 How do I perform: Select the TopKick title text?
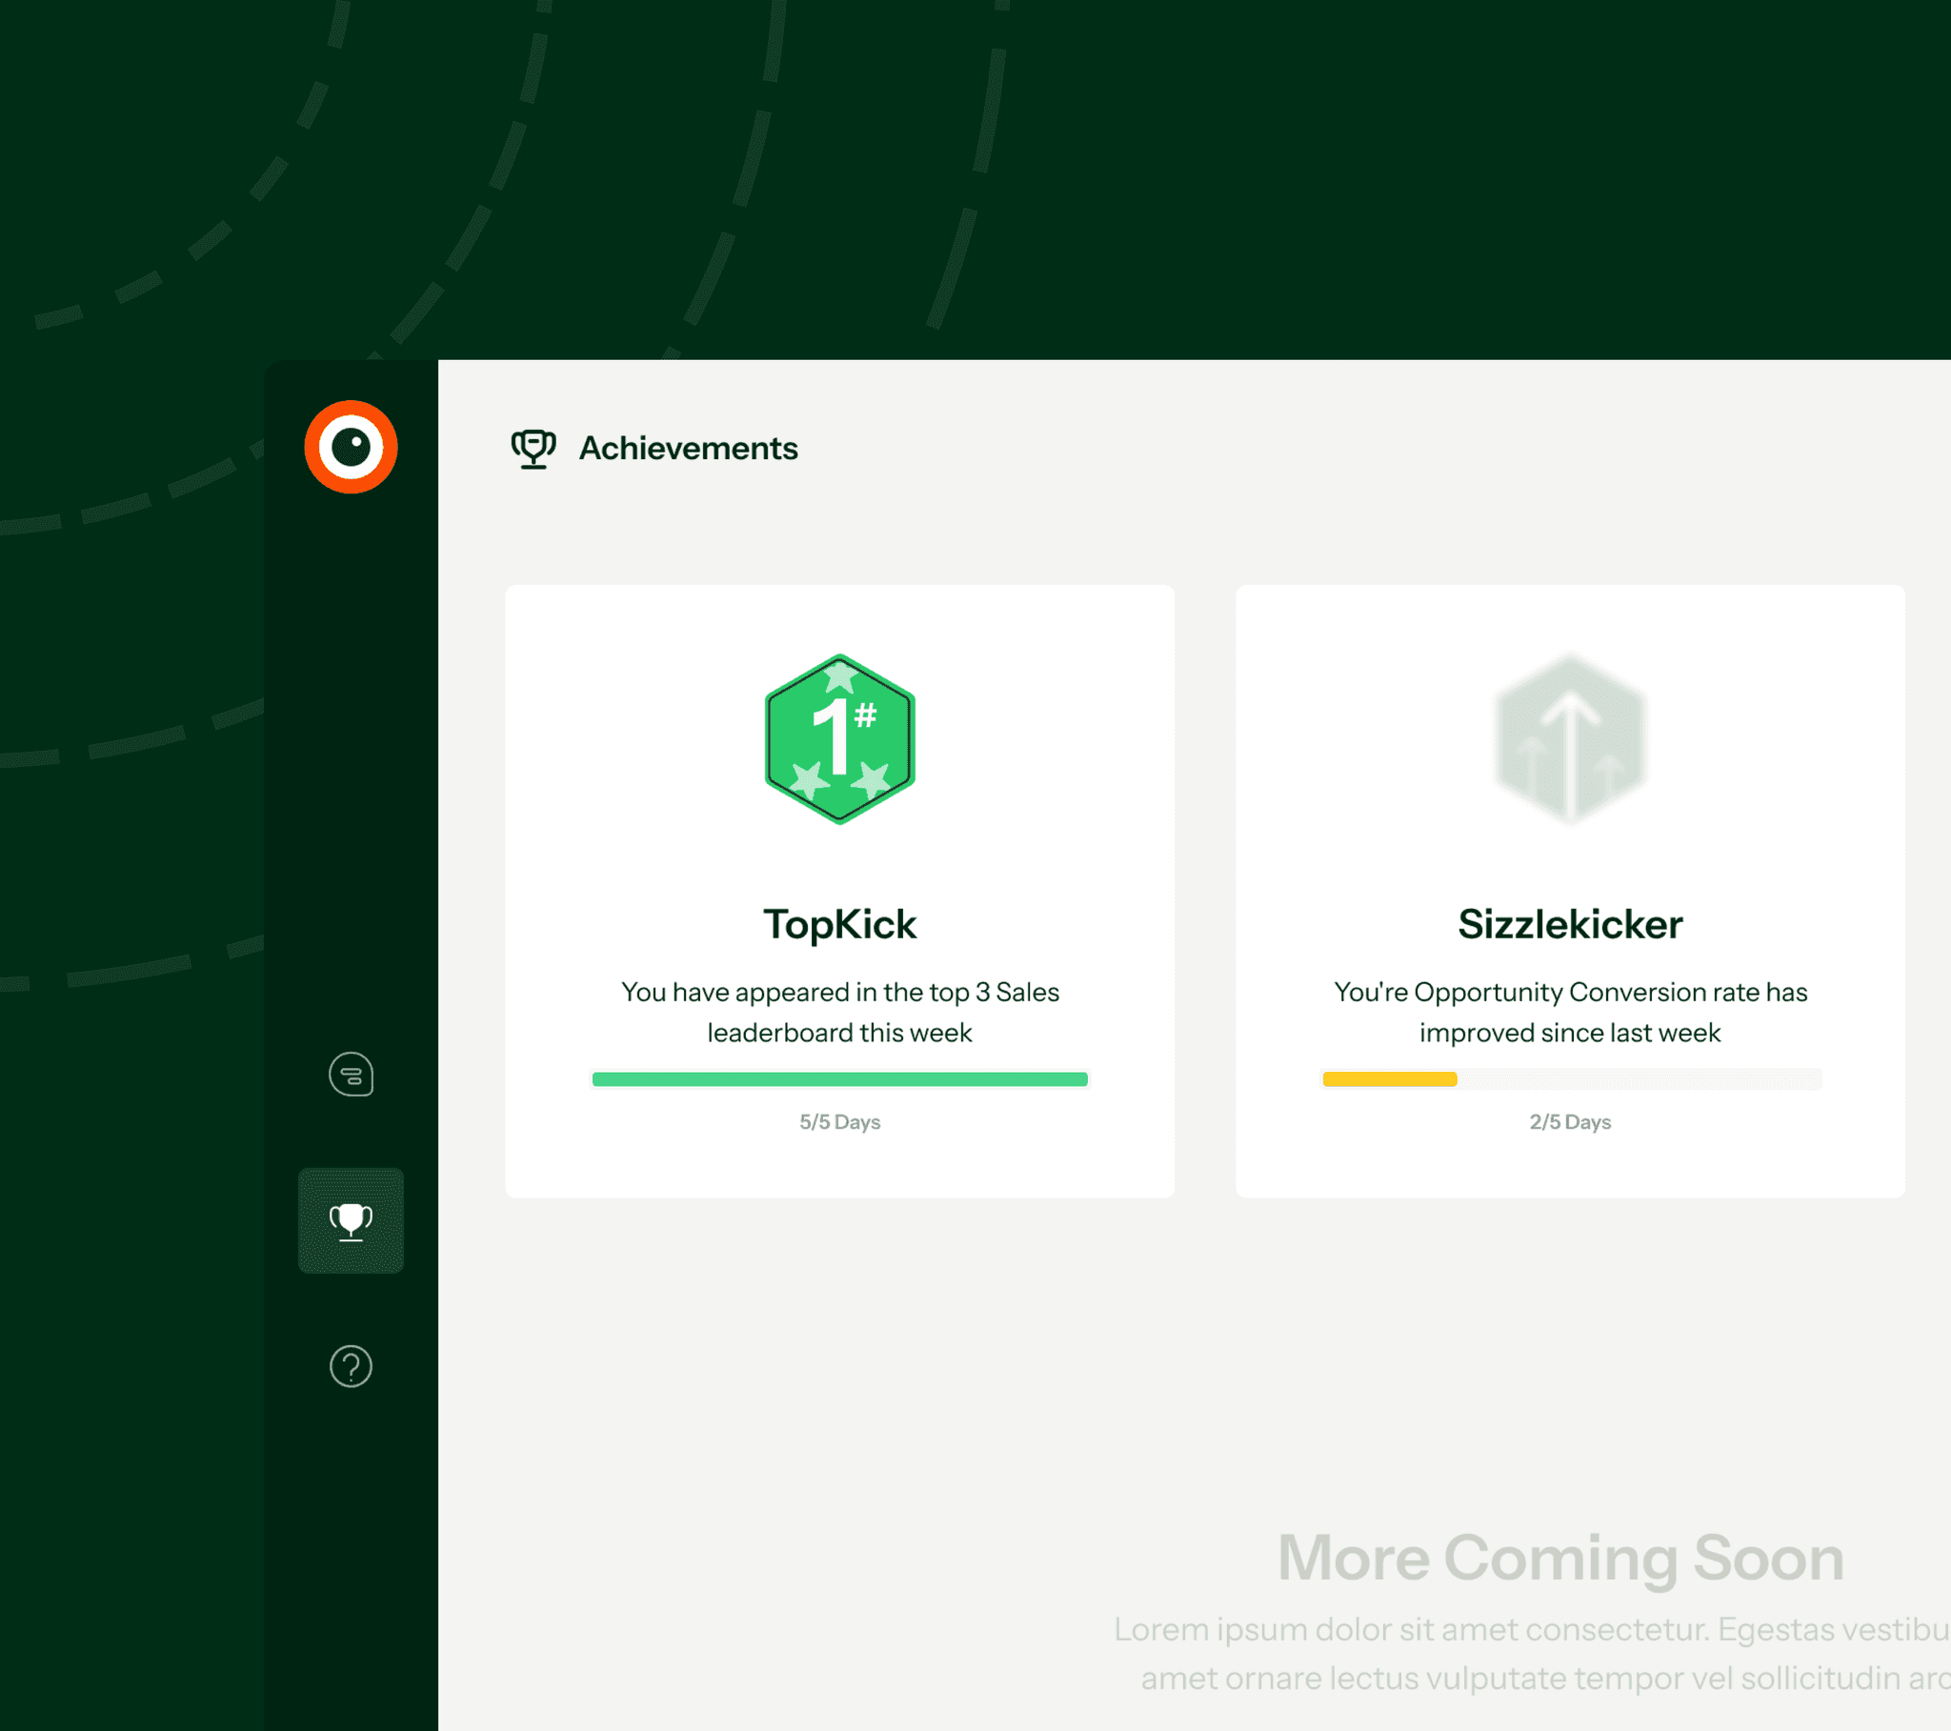[x=839, y=923]
